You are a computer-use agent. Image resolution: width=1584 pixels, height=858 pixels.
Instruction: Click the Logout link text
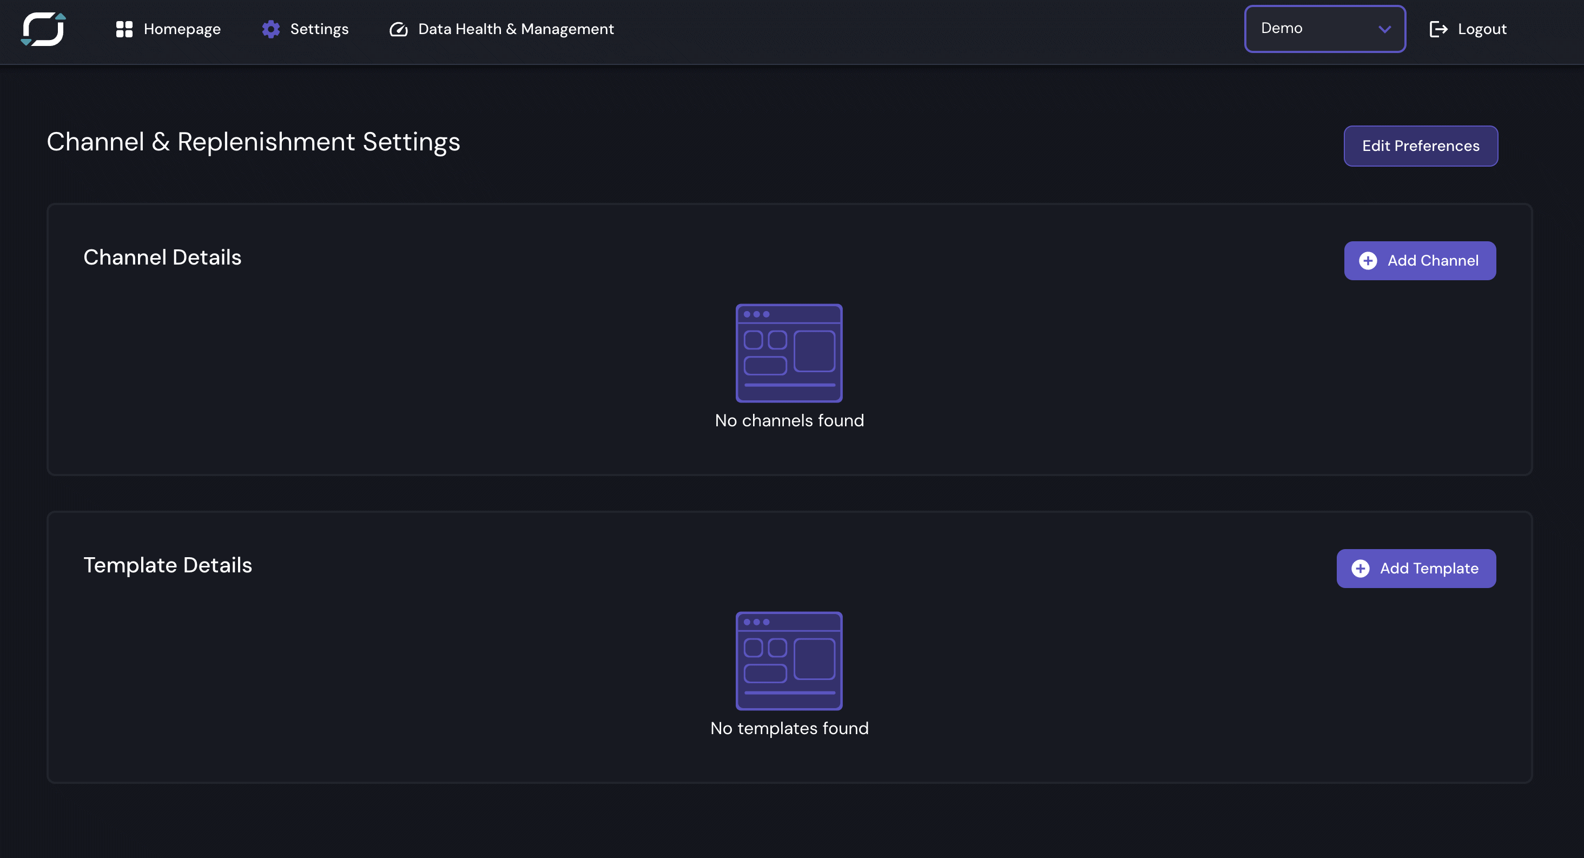pos(1482,29)
